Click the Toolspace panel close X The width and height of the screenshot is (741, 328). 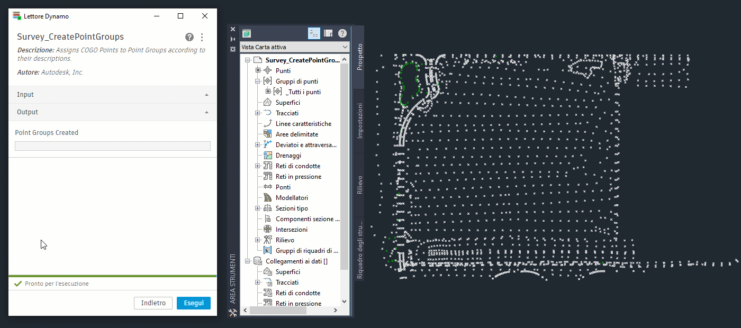pyautogui.click(x=233, y=29)
